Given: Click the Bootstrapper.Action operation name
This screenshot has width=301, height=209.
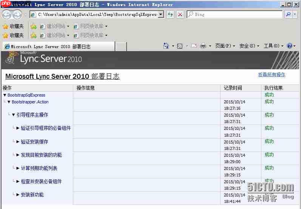Looking at the screenshot, I should [x=30, y=102].
